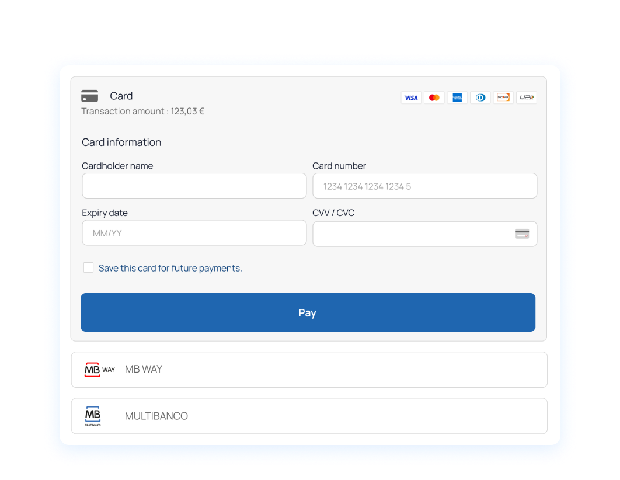Viewport: 620px width, 480px height.
Task: Focus the Cardholder name field
Action: click(194, 186)
